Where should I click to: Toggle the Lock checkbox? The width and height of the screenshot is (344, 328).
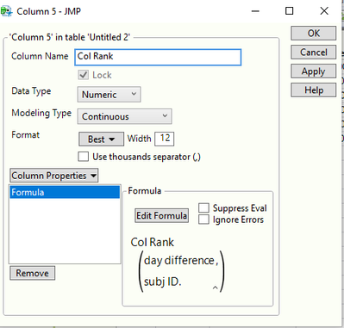(84, 75)
